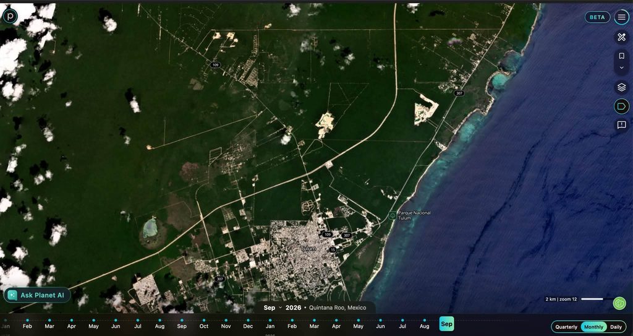The image size is (633, 336).
Task: Select the previous year's Sep timeline marker
Action: (182, 325)
